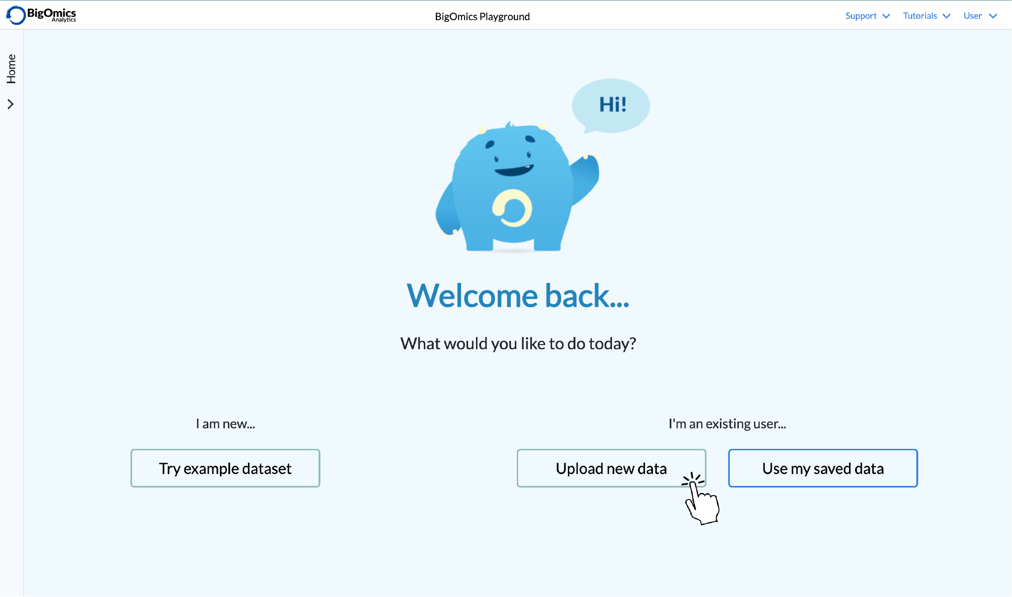The height and width of the screenshot is (597, 1012).
Task: Click the sidebar expand arrow
Action: click(11, 104)
